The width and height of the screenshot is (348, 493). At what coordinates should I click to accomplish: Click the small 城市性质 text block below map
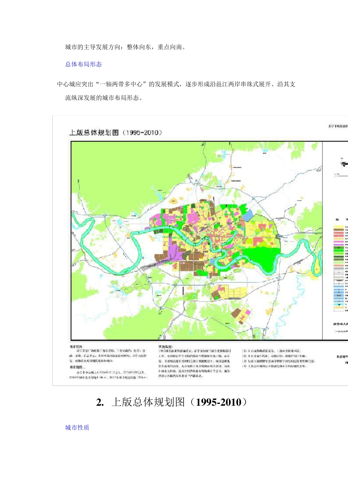(108, 353)
